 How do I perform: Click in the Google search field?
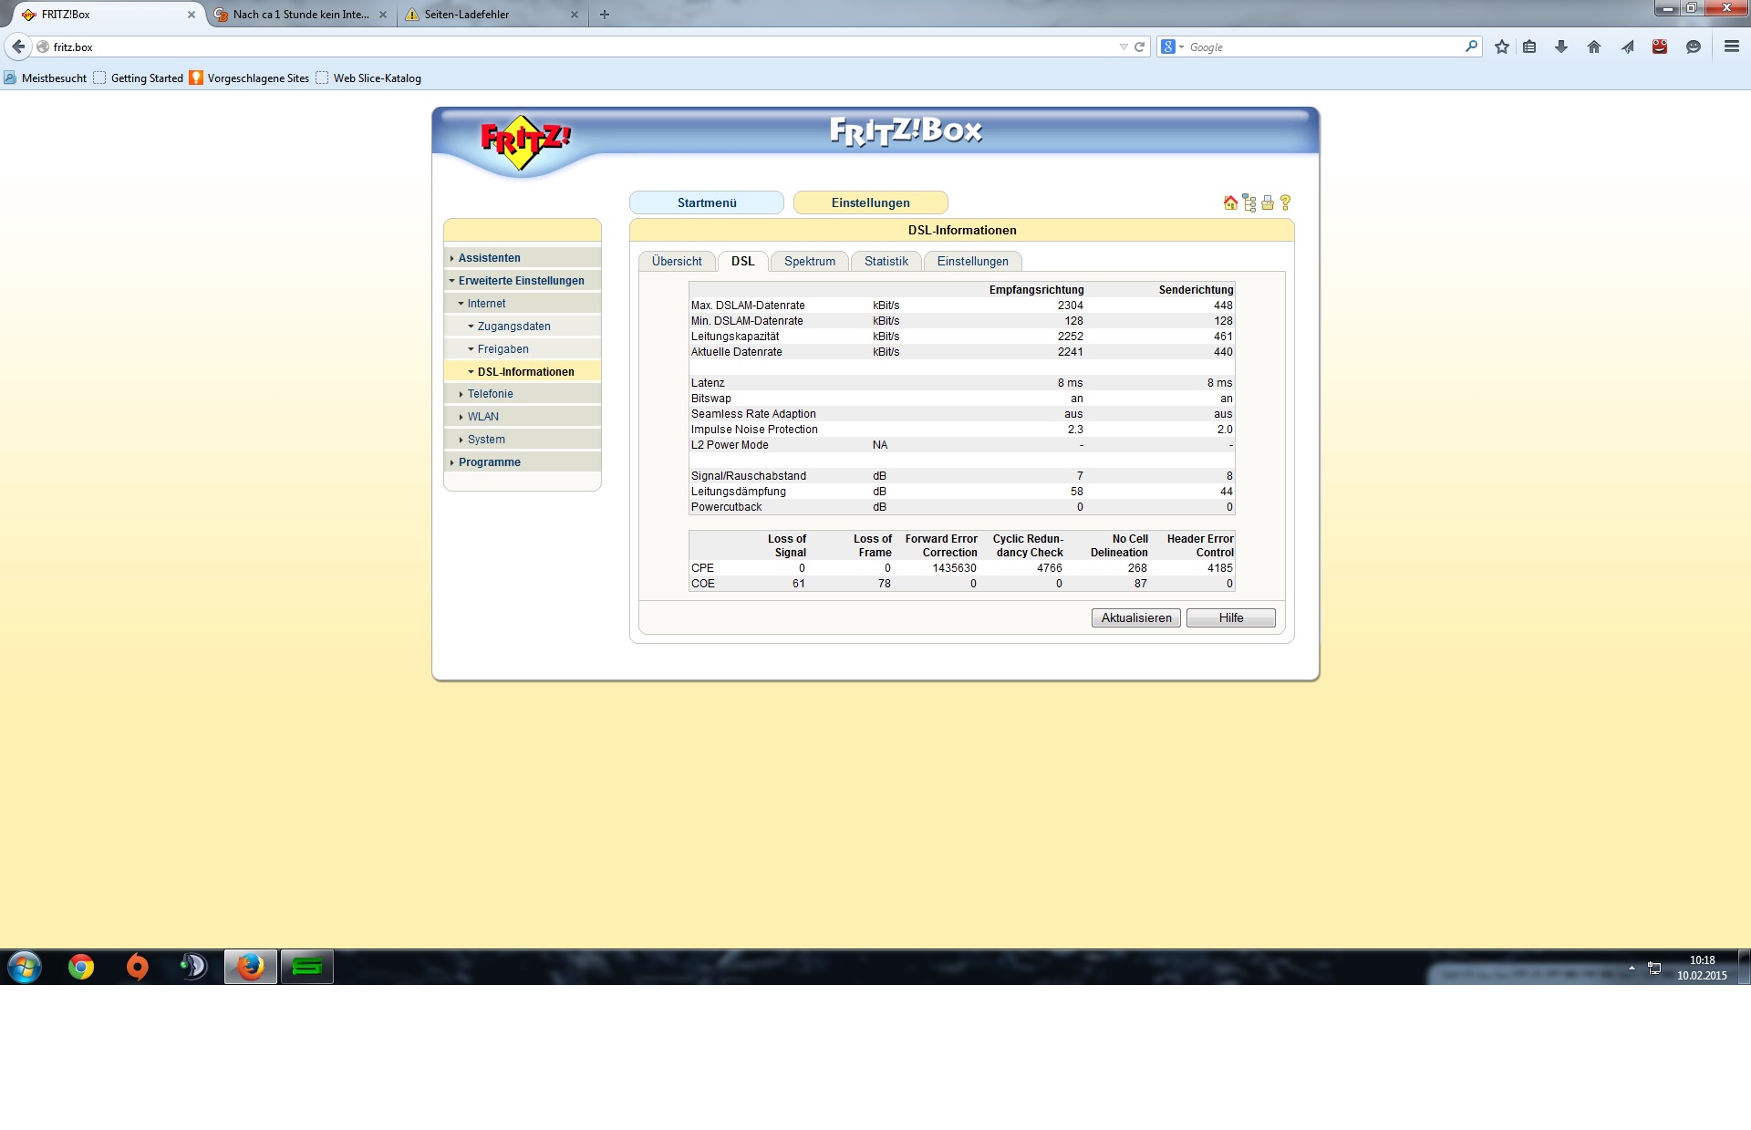(1322, 47)
